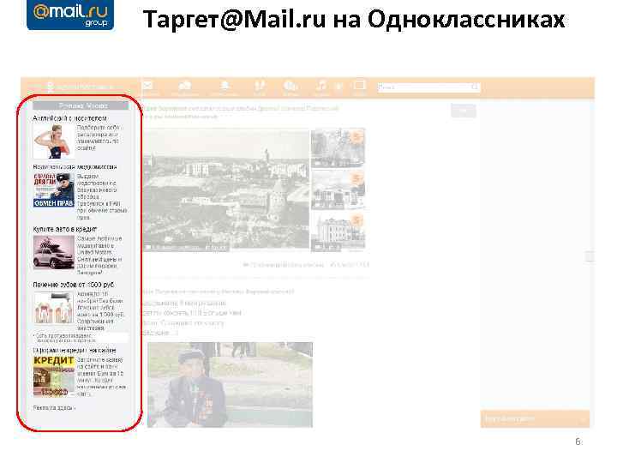617x463 pixels.
Task: Click the English tutor ad image
Action: point(53,141)
